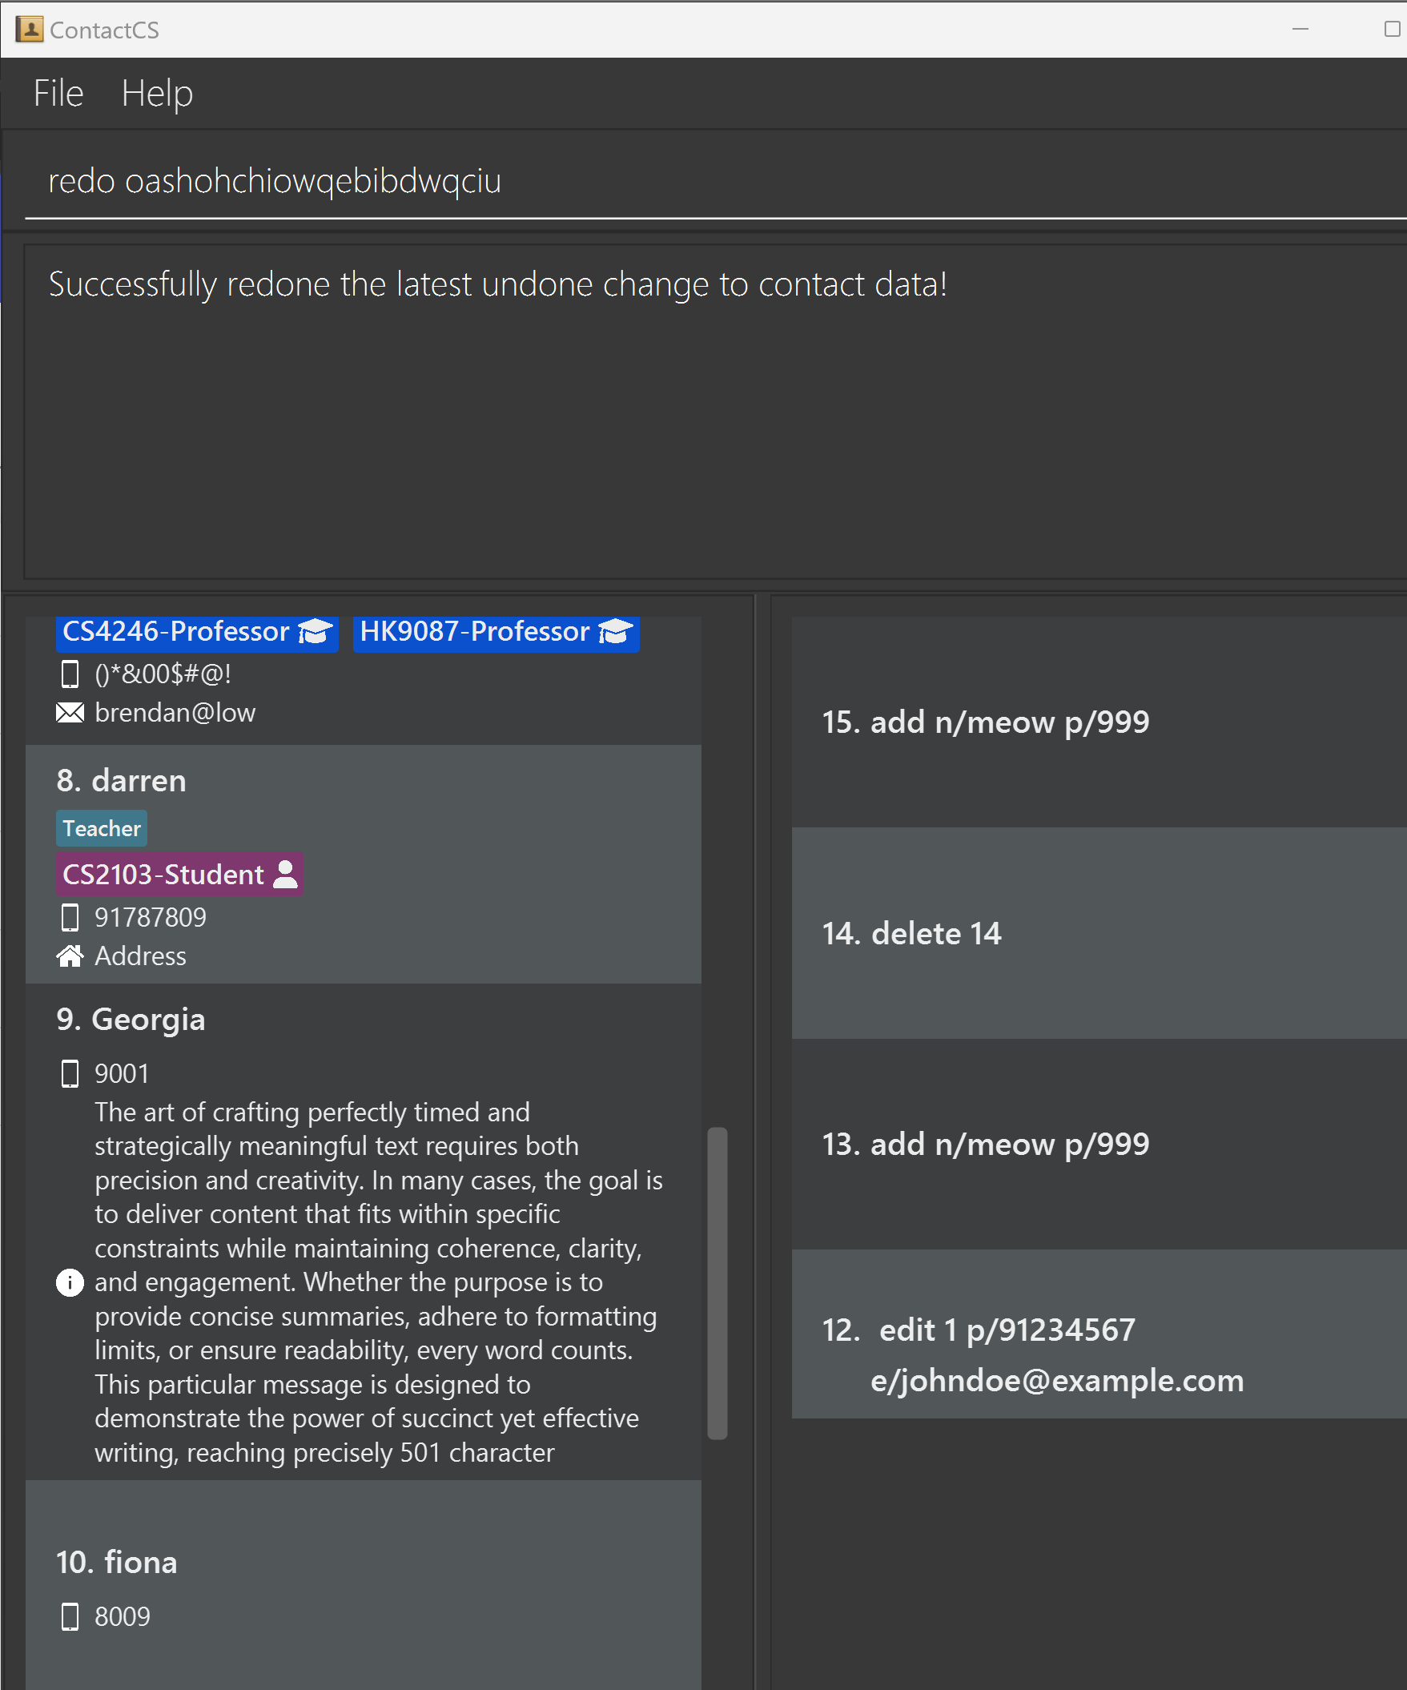1407x1690 pixels.
Task: Click the graduation cap icon on HK9087-Professor tag
Action: tap(615, 632)
